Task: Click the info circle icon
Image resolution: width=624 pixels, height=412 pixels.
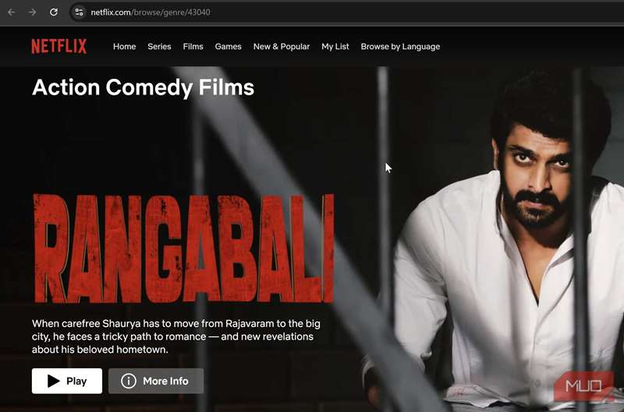Action: [129, 381]
